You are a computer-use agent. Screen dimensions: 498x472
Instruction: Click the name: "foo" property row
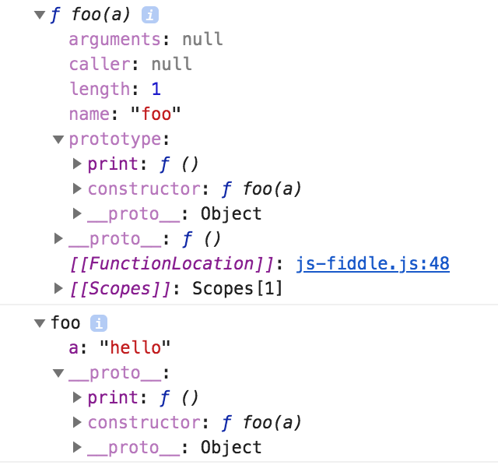click(124, 114)
